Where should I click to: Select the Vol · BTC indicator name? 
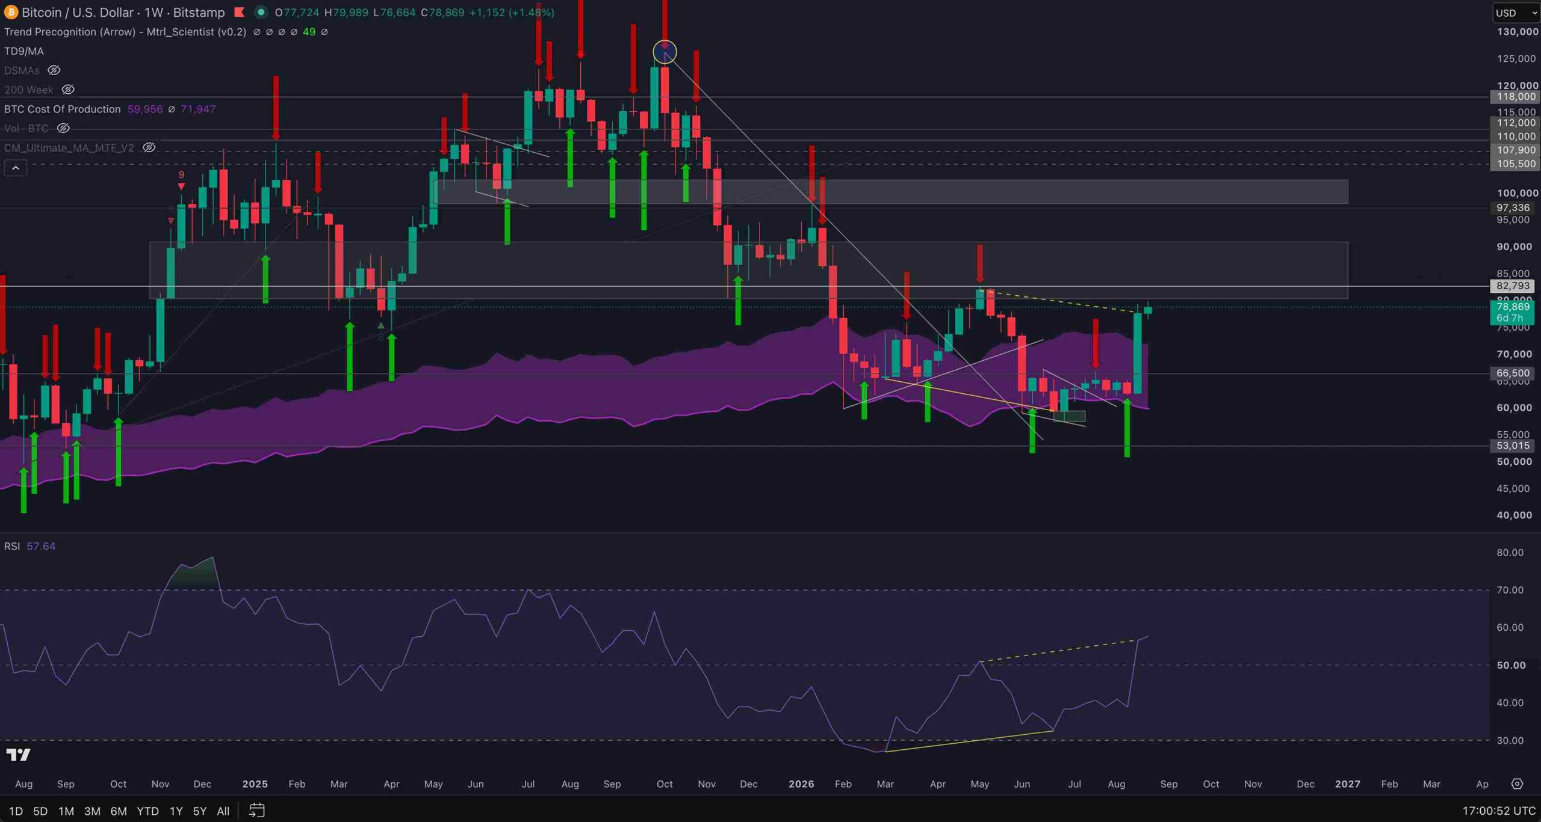[x=26, y=128]
